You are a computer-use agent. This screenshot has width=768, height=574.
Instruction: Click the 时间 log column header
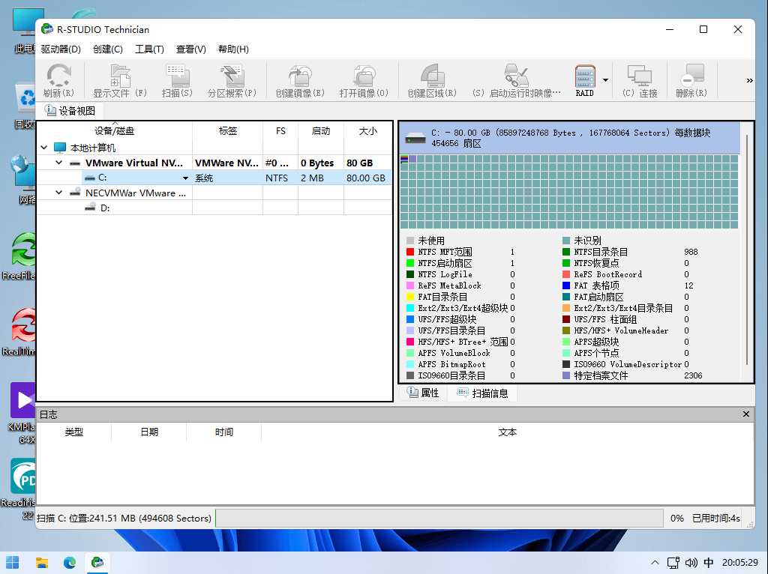pos(223,432)
